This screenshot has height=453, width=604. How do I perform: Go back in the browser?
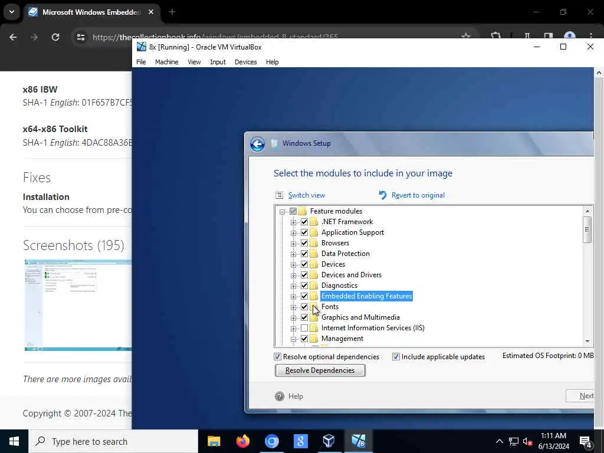pos(13,37)
